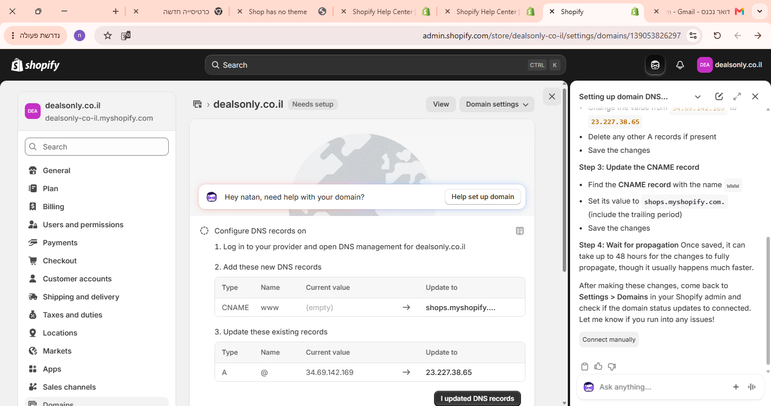Open the Sidekick assistant icon in top bar
The width and height of the screenshot is (771, 406).
click(x=655, y=65)
